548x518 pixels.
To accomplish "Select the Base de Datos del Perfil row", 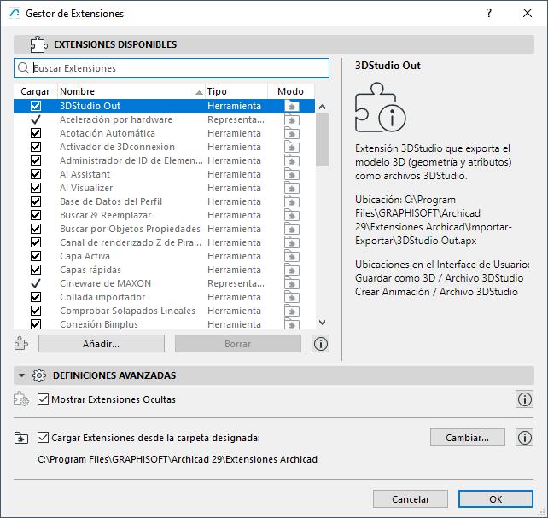I will coord(164,201).
